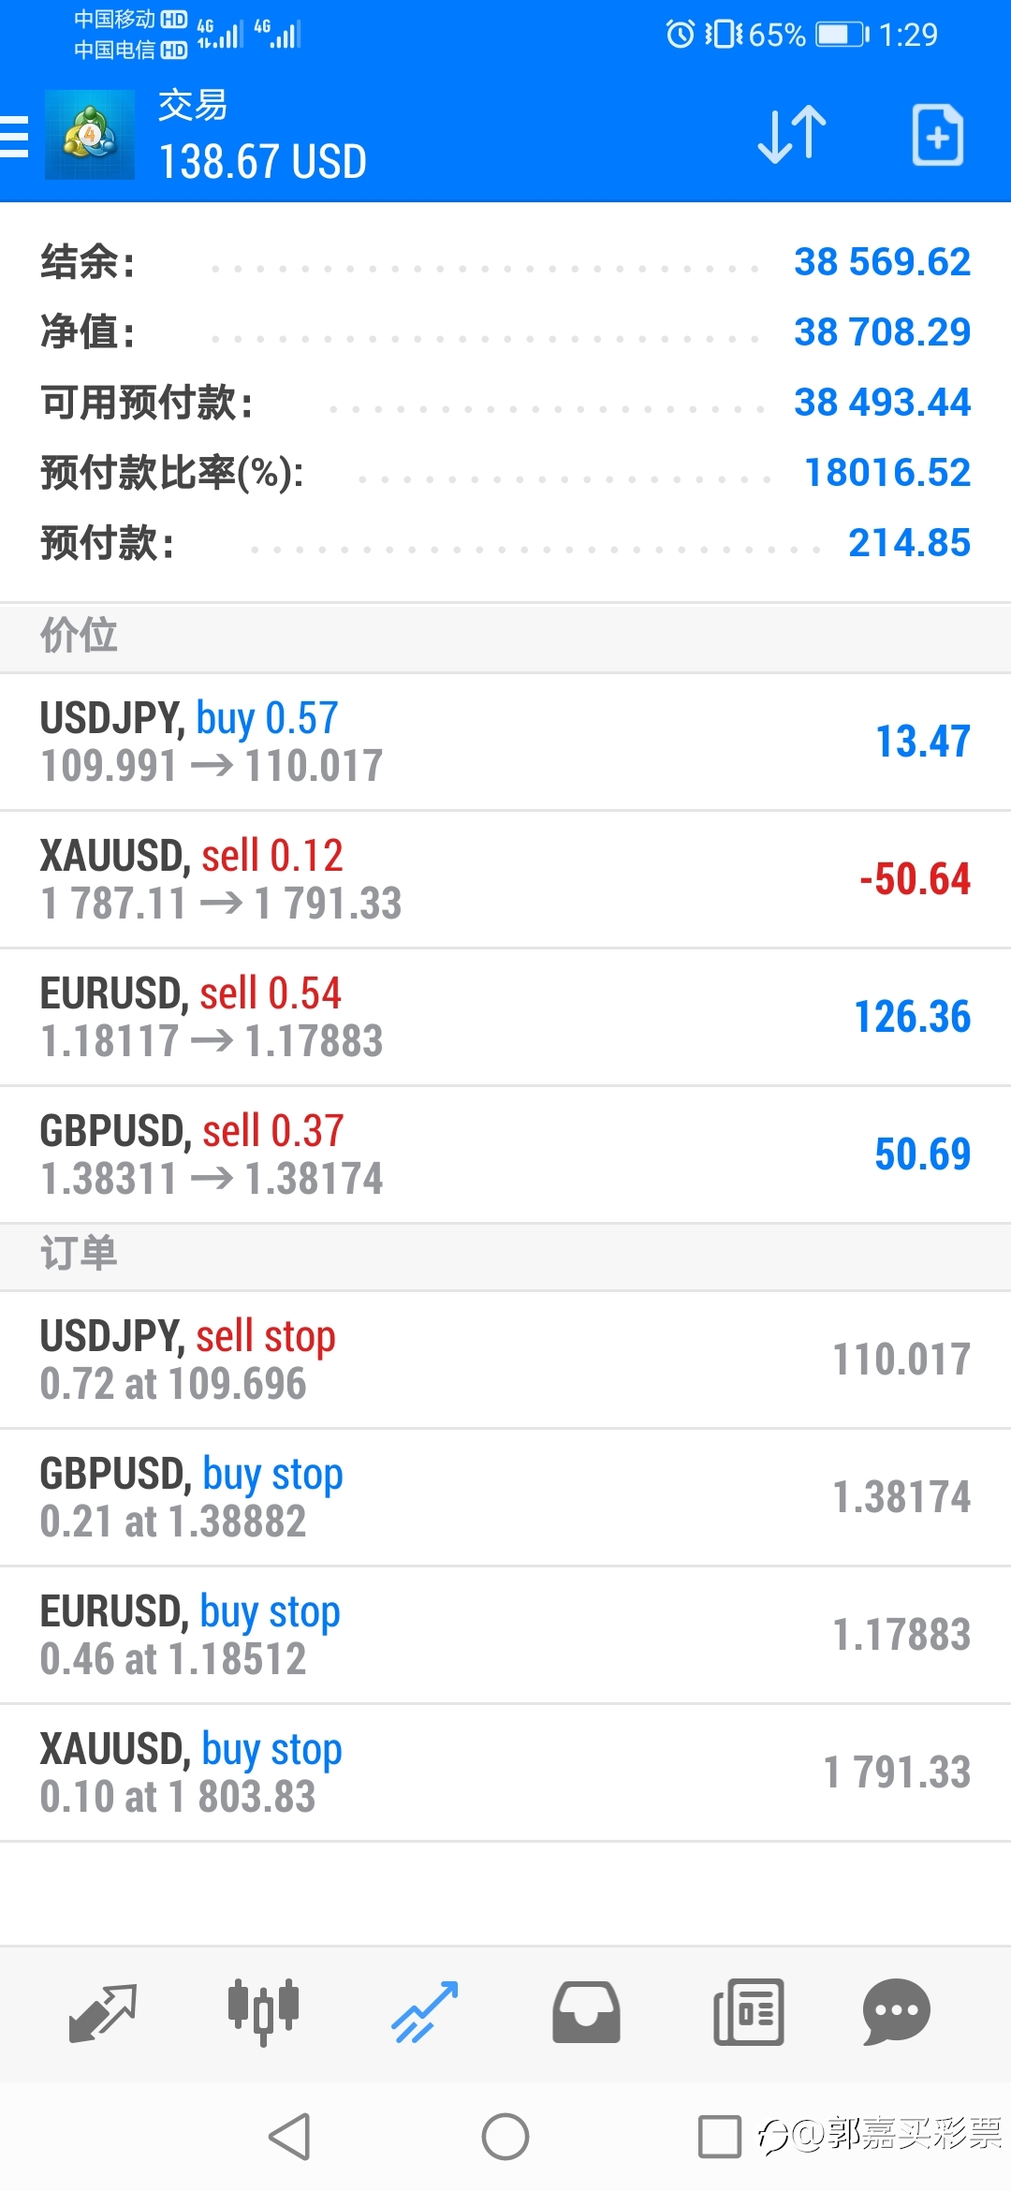Select the USDJPY buy 0.57 position
Image resolution: width=1011 pixels, height=2191 pixels.
pyautogui.click(x=505, y=743)
